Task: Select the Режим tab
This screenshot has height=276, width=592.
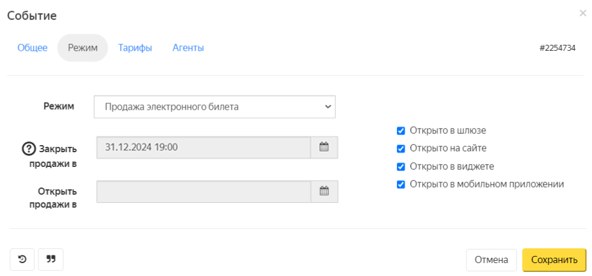Action: (83, 48)
